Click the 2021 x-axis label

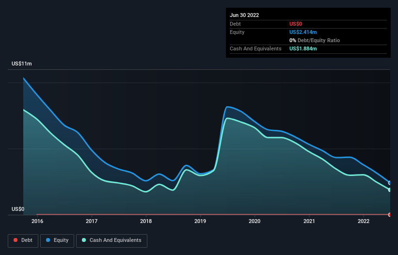pos(309,221)
